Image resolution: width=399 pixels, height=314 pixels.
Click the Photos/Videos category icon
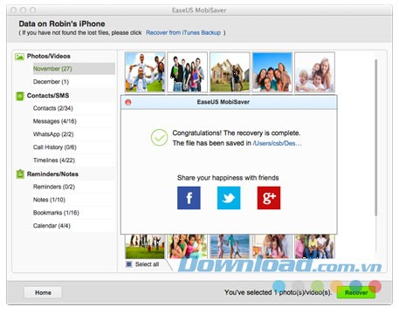[19, 57]
